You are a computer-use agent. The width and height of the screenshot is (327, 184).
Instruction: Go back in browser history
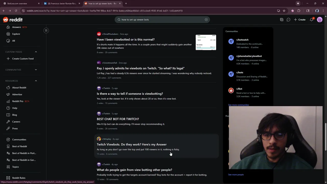4,11
